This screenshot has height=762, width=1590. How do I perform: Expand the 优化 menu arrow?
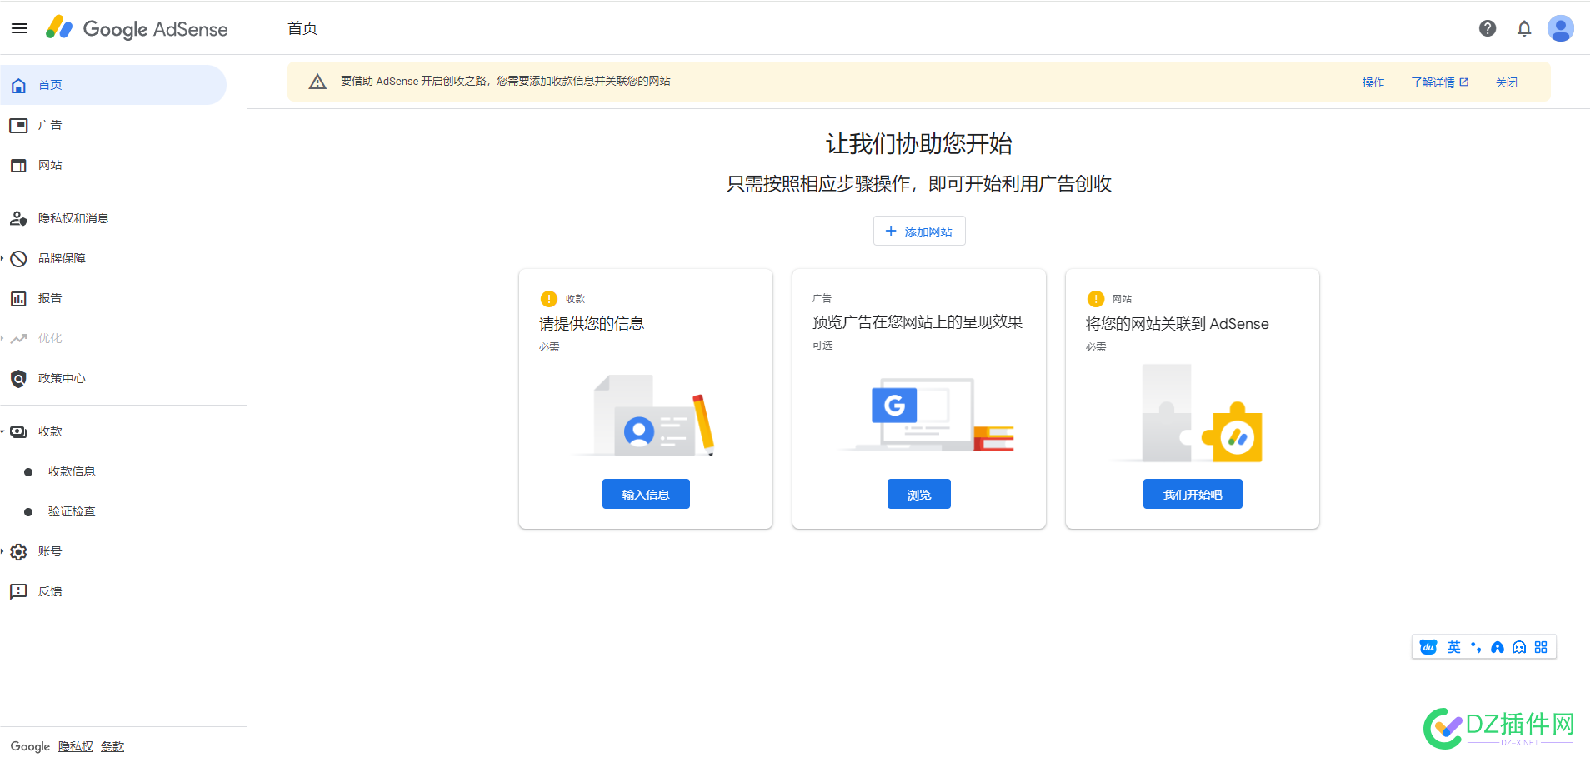(2, 338)
